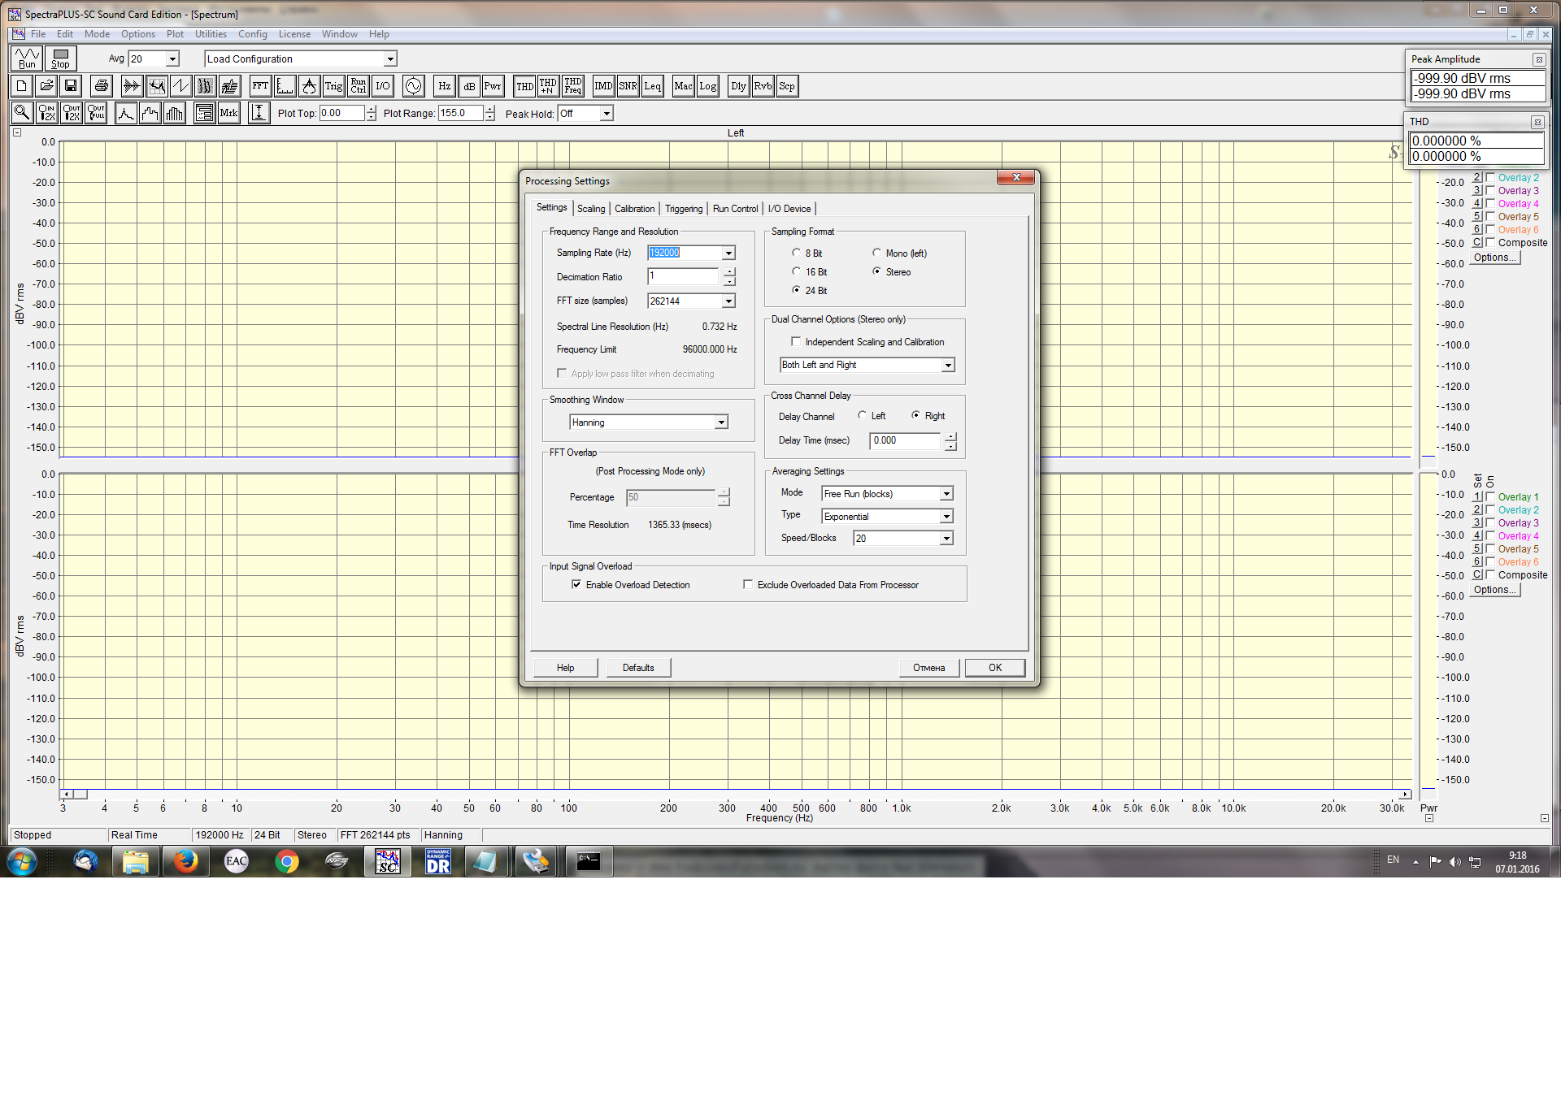
Task: Click the Run button icon
Action: tap(27, 58)
